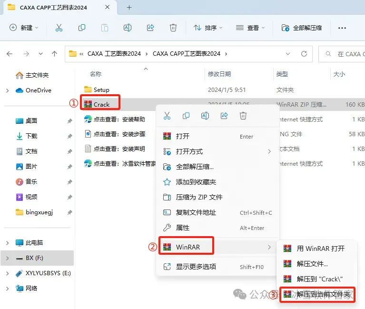This screenshot has width=365, height=309.
Task: Choose 全部解压缩... in the context menu
Action: click(217, 167)
